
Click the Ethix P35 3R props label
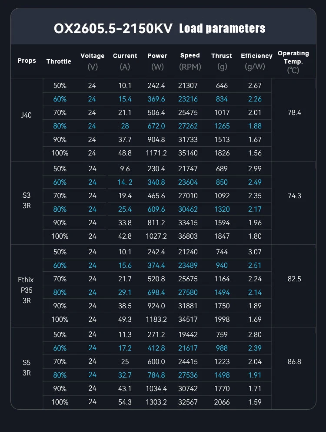pos(26,290)
